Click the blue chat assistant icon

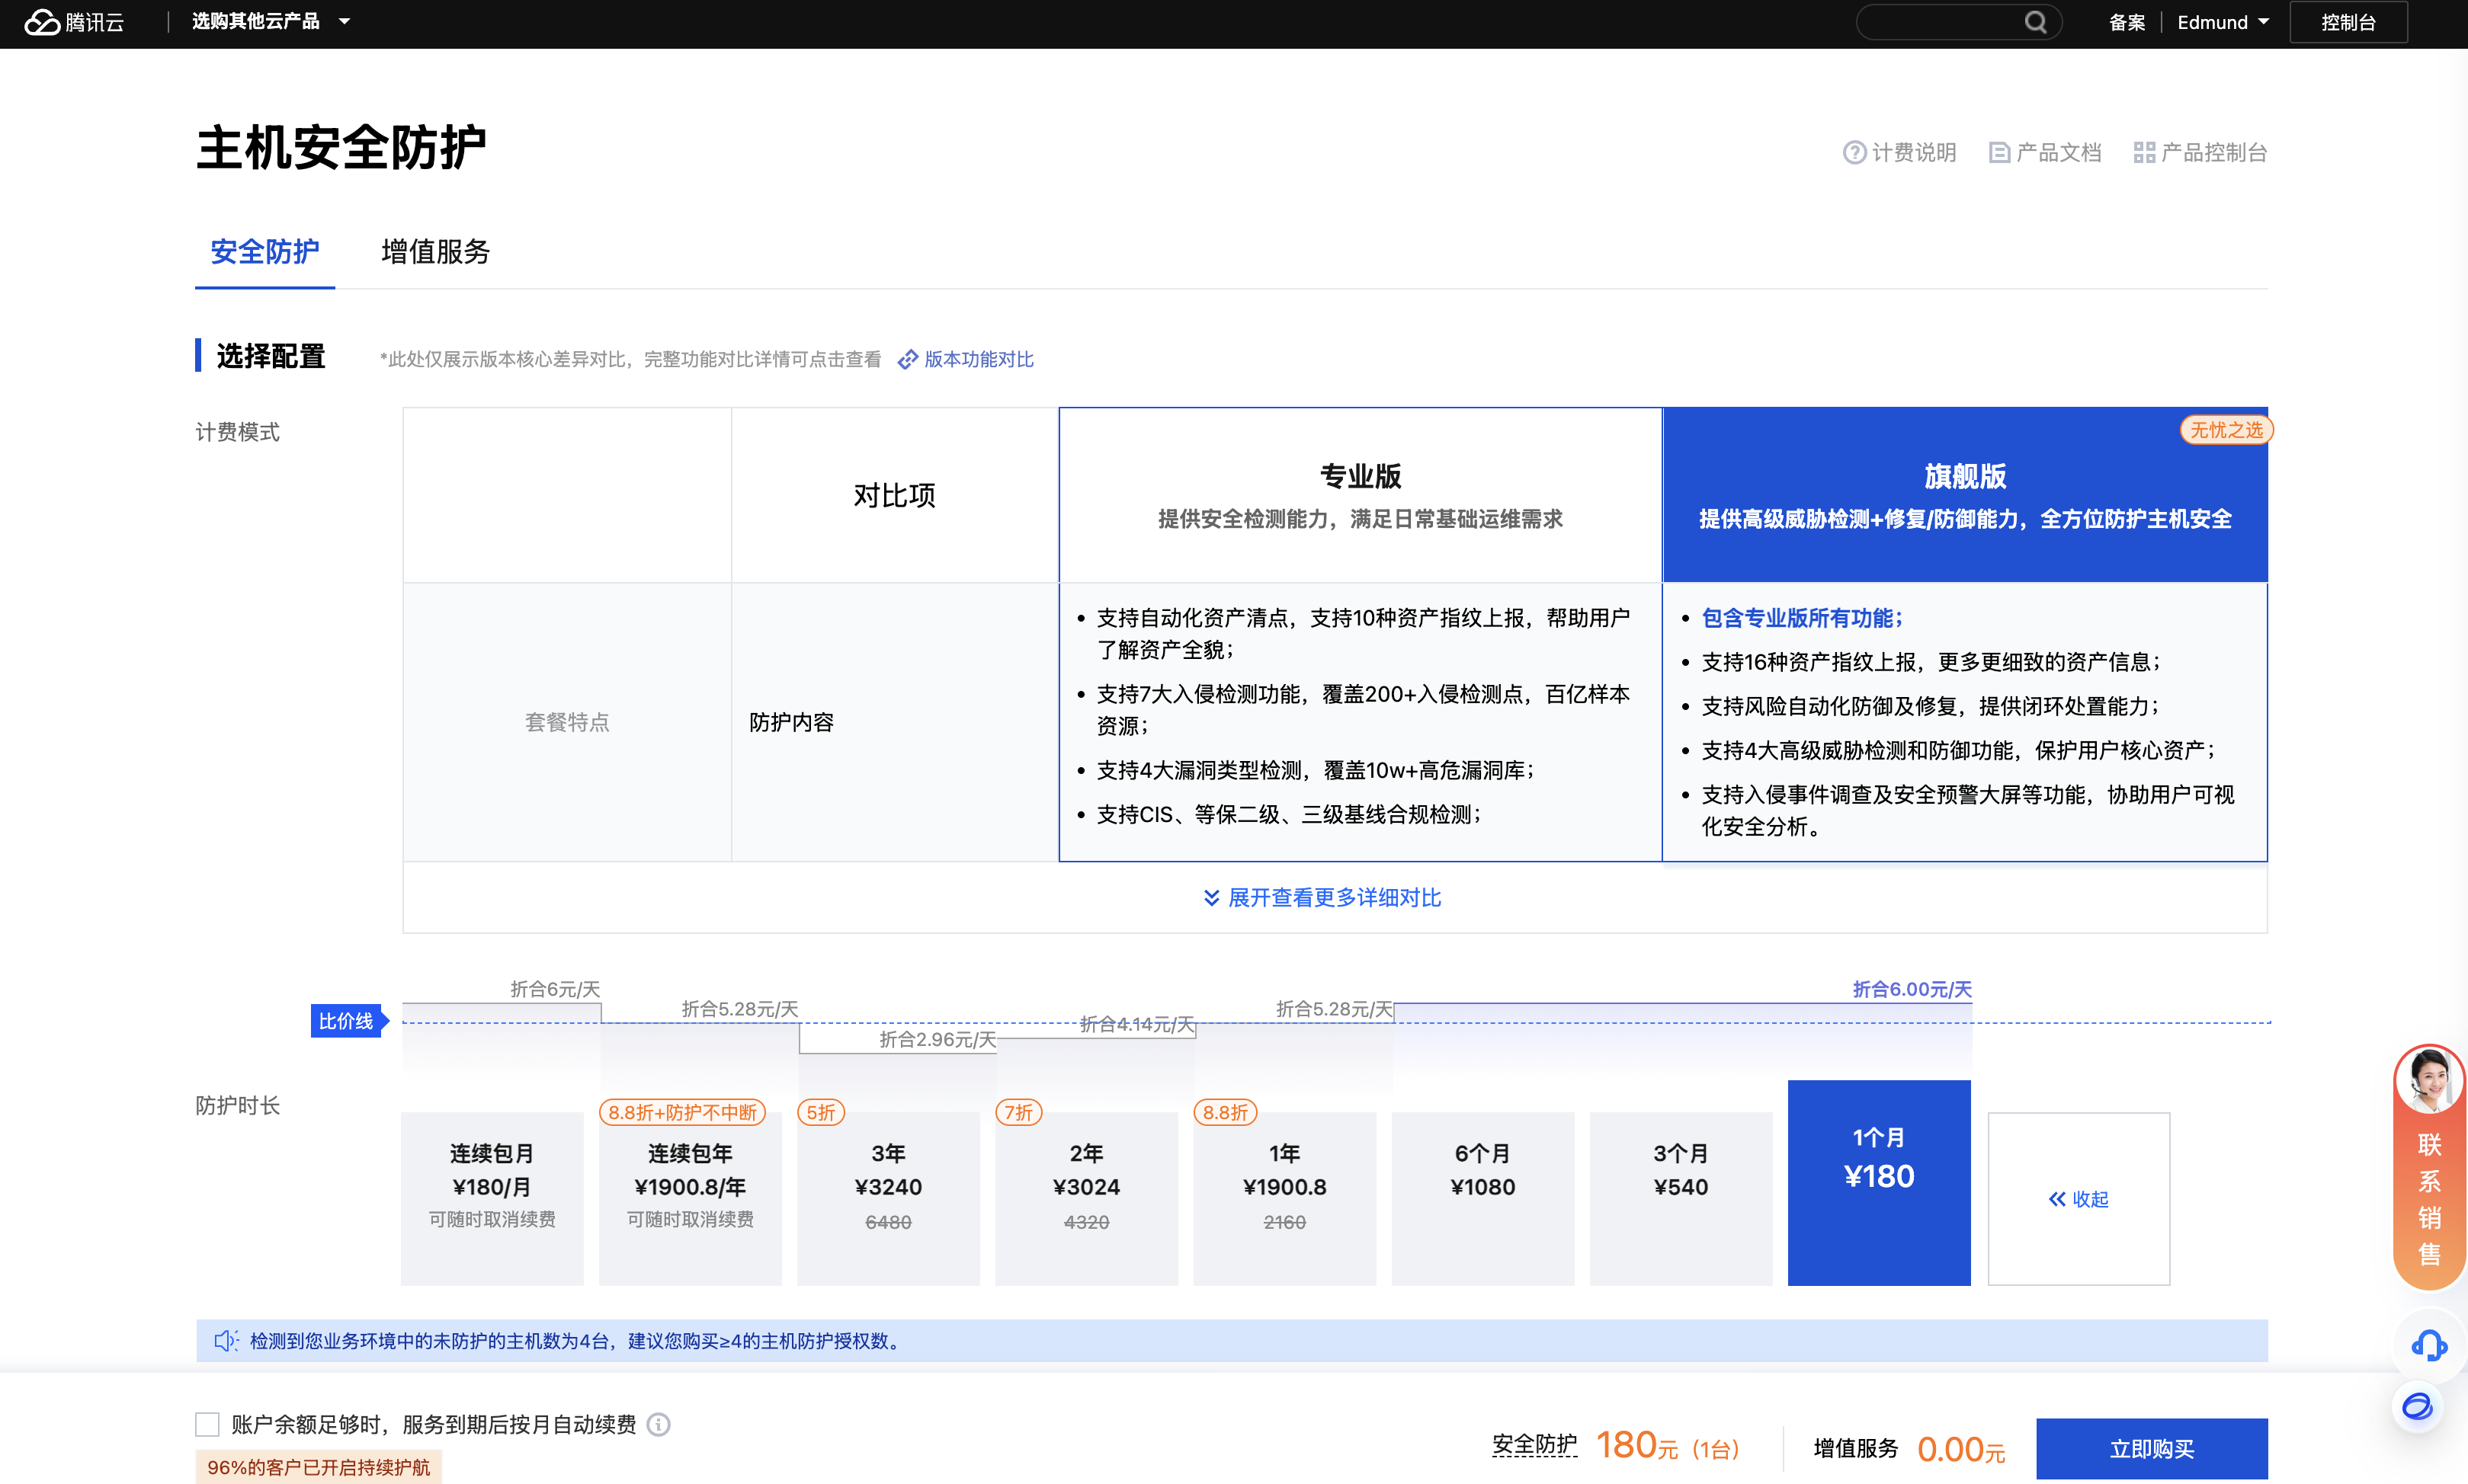tap(2418, 1407)
